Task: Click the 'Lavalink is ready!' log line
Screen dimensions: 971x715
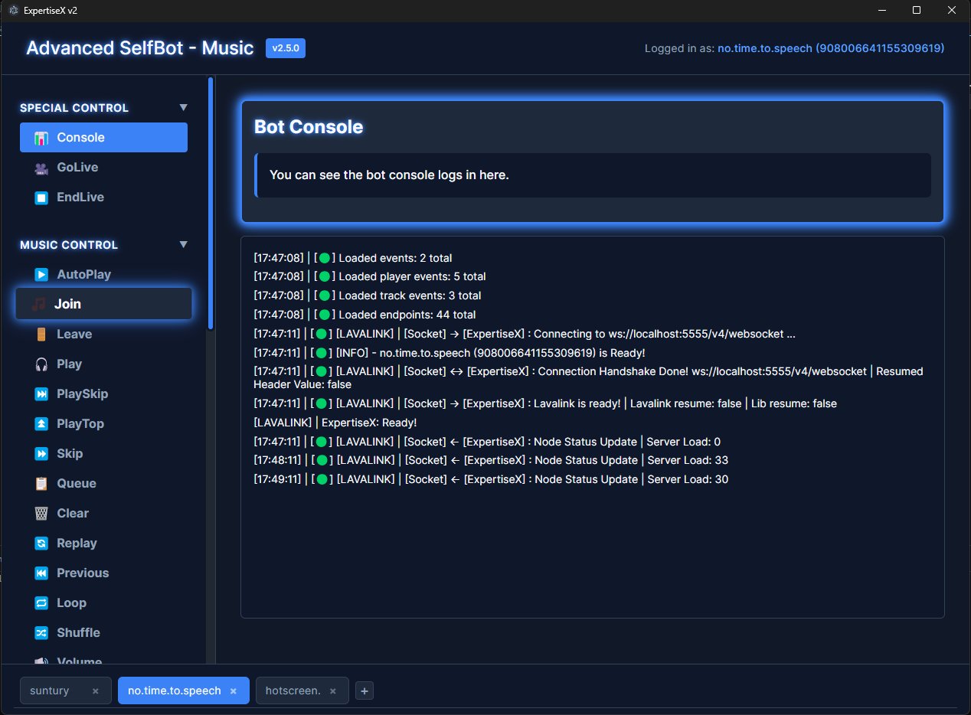Action: tap(545, 403)
